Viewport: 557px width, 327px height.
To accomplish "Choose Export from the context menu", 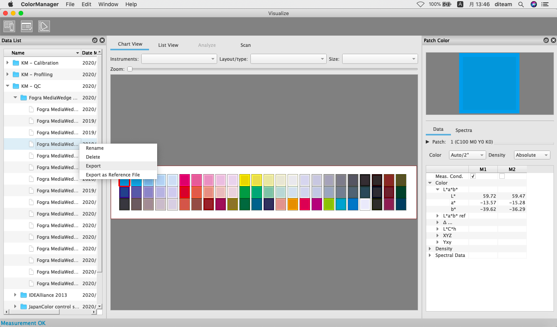I will point(93,166).
